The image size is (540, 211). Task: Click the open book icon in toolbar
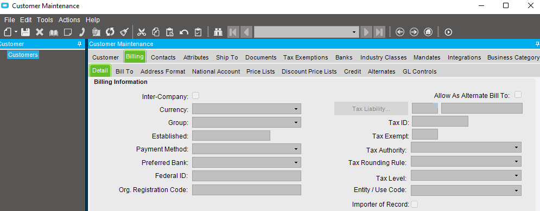click(54, 32)
